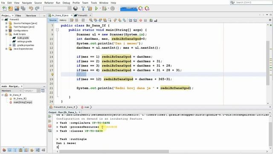This screenshot has height=154, width=273.
Task: Click the main breadcrumb in editor
Action: click(87, 107)
